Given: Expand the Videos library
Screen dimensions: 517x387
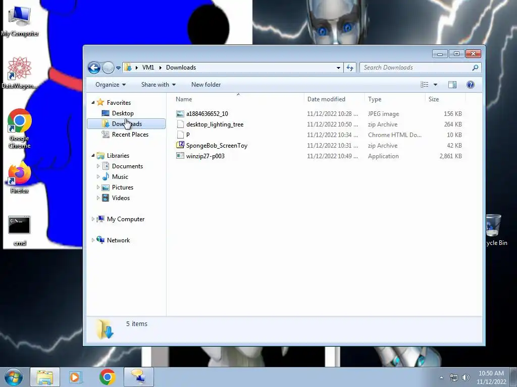Looking at the screenshot, I should tap(98, 198).
